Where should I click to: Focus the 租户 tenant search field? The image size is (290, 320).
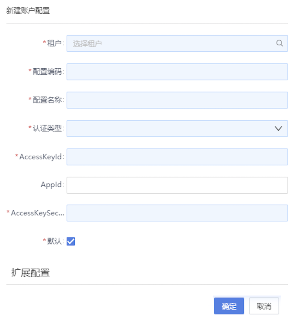click(x=161, y=43)
